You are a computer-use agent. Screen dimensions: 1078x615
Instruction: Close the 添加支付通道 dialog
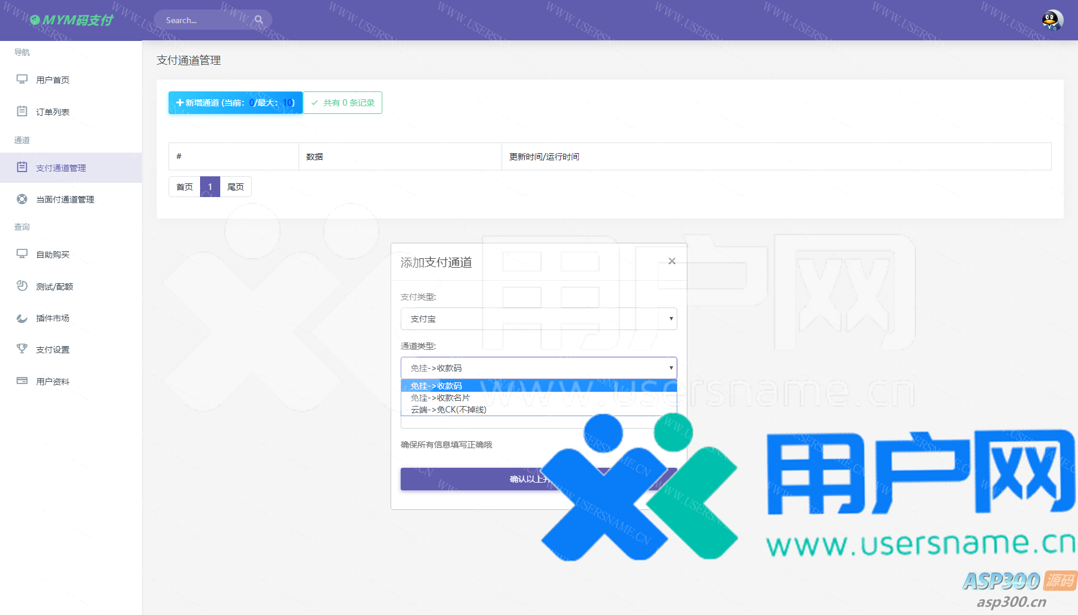(x=671, y=261)
